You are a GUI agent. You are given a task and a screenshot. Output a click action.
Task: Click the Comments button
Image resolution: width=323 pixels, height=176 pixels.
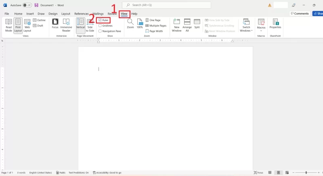pos(300,14)
